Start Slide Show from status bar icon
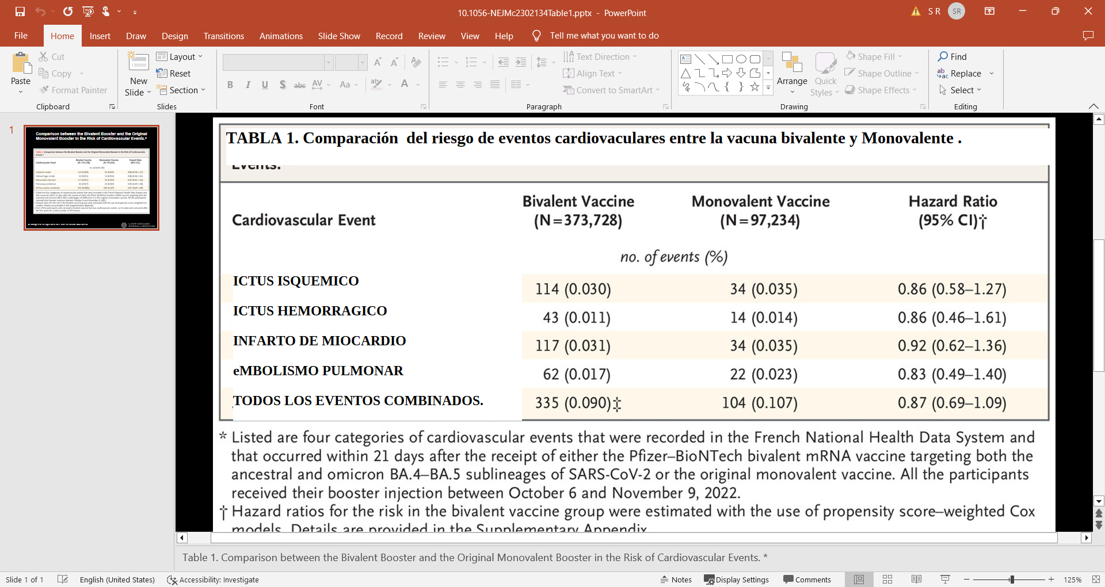Viewport: 1105px width, 587px height. [945, 580]
